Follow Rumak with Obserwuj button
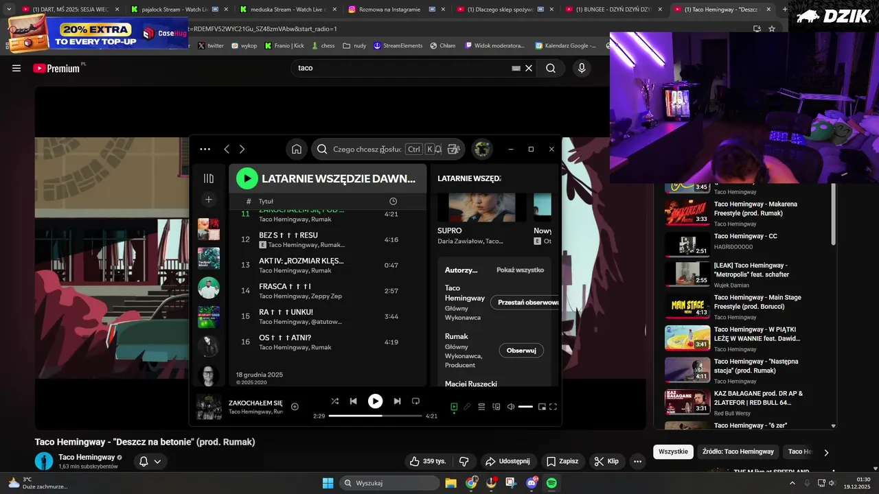 pyautogui.click(x=521, y=351)
